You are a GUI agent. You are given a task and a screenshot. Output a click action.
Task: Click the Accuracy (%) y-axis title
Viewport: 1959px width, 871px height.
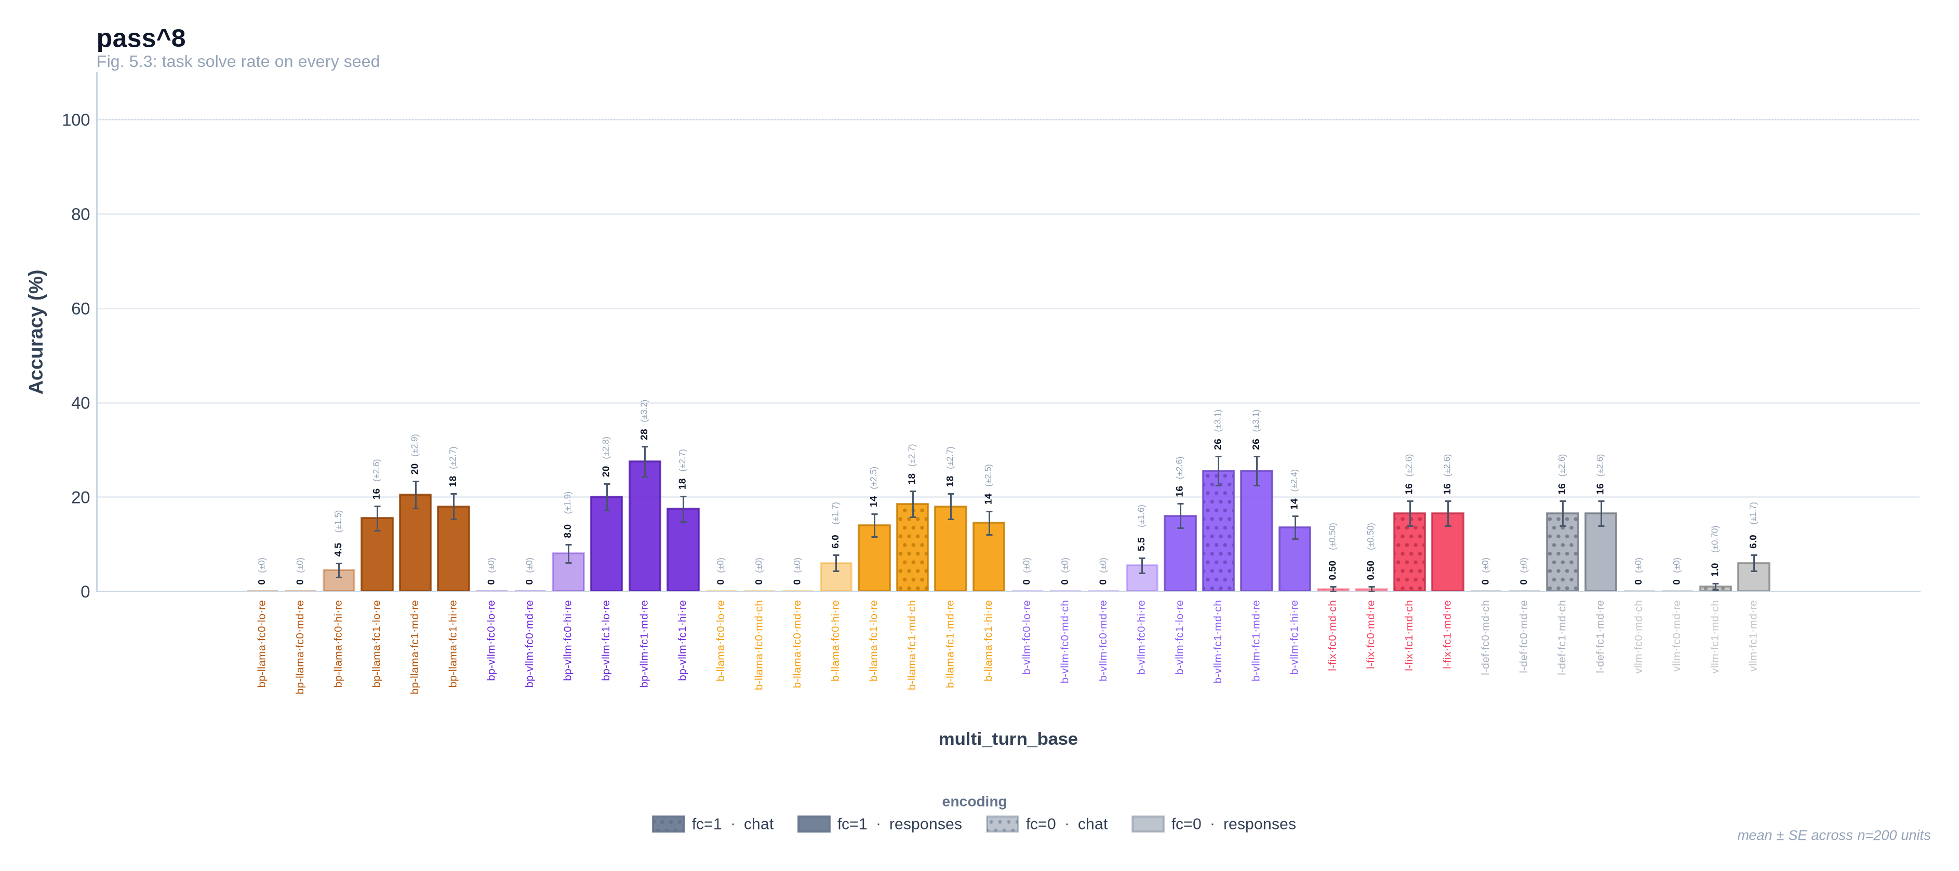point(36,331)
